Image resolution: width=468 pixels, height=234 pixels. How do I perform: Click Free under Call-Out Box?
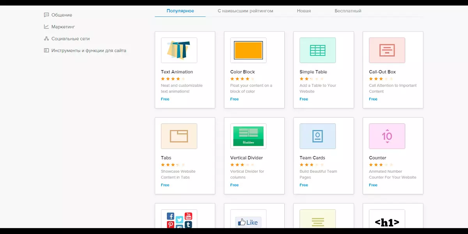[x=373, y=99]
